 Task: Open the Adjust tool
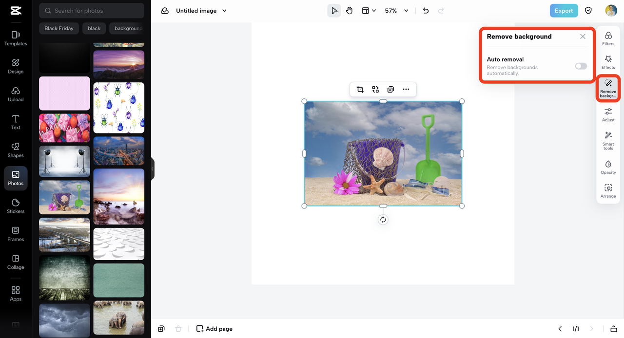[608, 115]
